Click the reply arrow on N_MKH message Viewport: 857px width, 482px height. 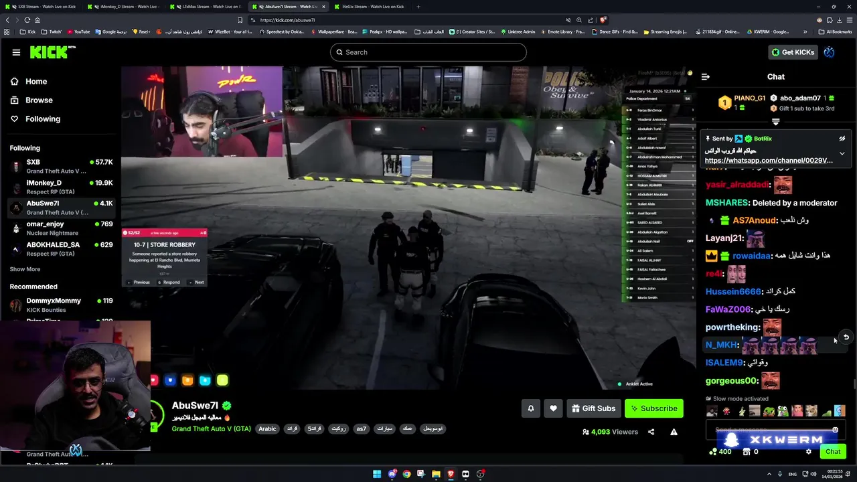point(846,337)
